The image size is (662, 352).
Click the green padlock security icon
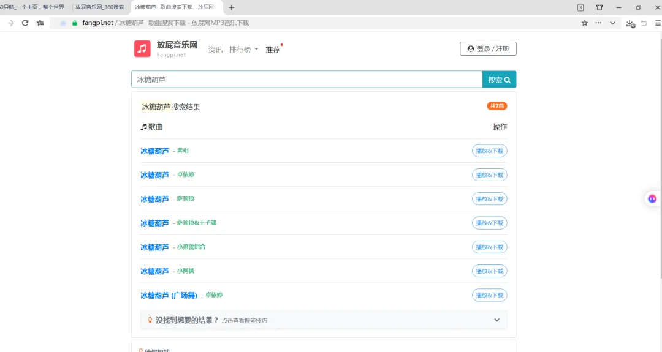[75, 23]
